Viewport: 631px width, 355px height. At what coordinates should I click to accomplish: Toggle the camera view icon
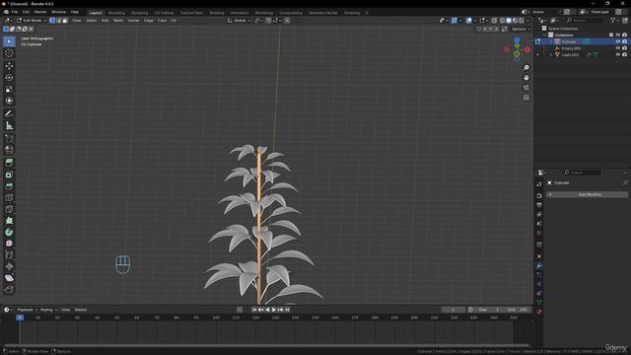click(x=526, y=88)
